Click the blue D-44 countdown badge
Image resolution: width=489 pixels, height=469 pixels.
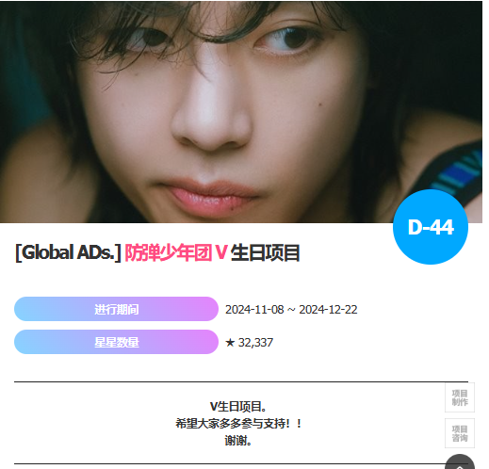pos(431,227)
